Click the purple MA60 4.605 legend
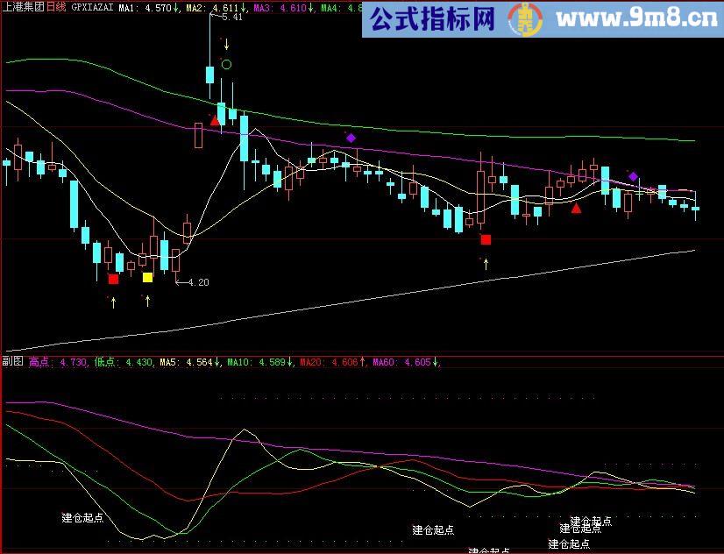This screenshot has width=724, height=554. 405,361
